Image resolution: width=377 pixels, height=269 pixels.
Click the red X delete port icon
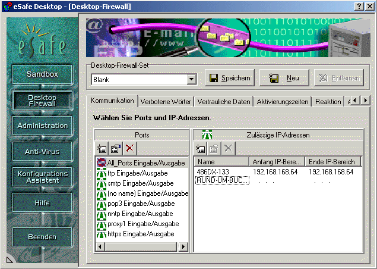pos(129,148)
